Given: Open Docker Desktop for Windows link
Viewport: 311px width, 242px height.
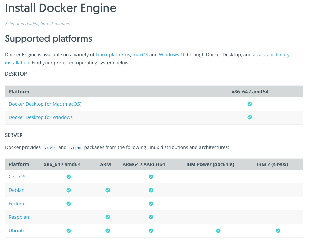Looking at the screenshot, I should [x=41, y=117].
